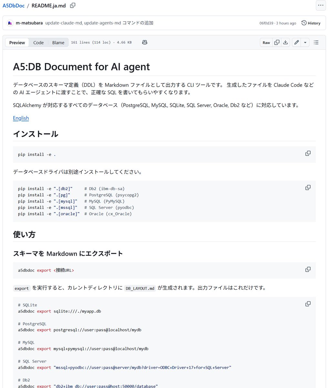Click the 'データベースドライバは別途インストールしてください。' sentence
The width and height of the screenshot is (328, 388).
click(77, 172)
